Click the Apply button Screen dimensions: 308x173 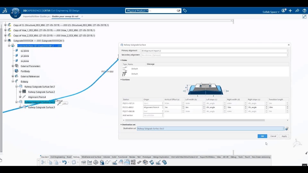(284, 136)
